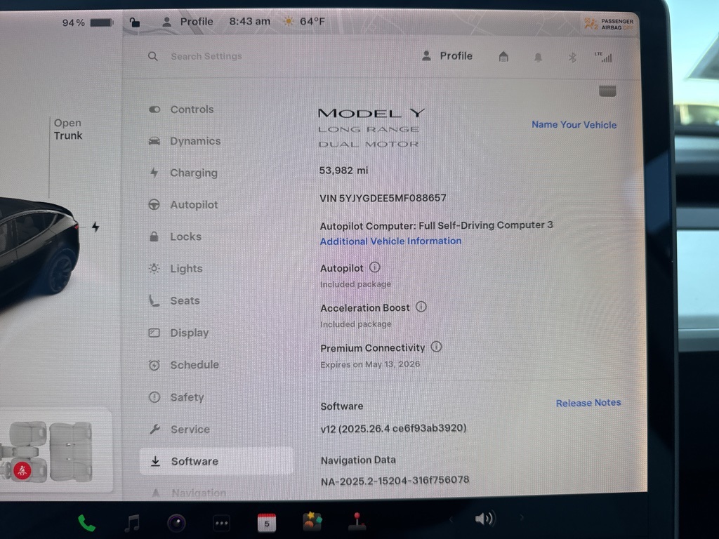The width and height of the screenshot is (719, 539).
Task: Open Profile dropdown in settings header
Action: 447,56
